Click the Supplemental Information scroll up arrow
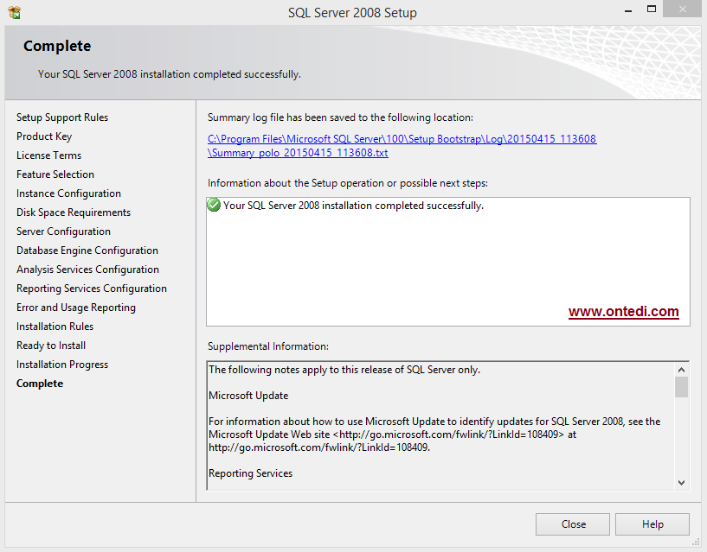The width and height of the screenshot is (707, 552). (x=681, y=370)
